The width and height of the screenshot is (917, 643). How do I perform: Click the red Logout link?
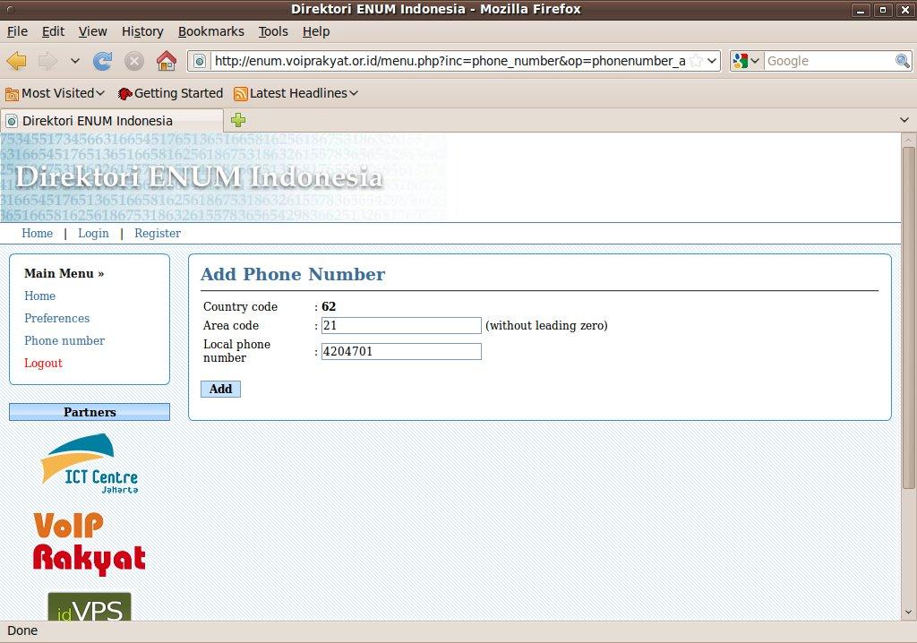43,363
